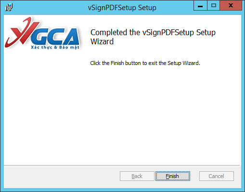Viewport: 245px width, 192px height.
Task: Click the words "Setup Wizard" in instruction sentence
Action: tap(184, 63)
